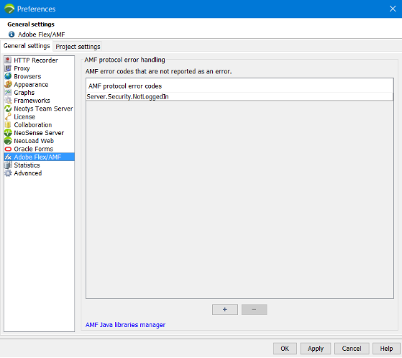
Task: Click the Oracle Forms red icon
Action: tap(8, 149)
